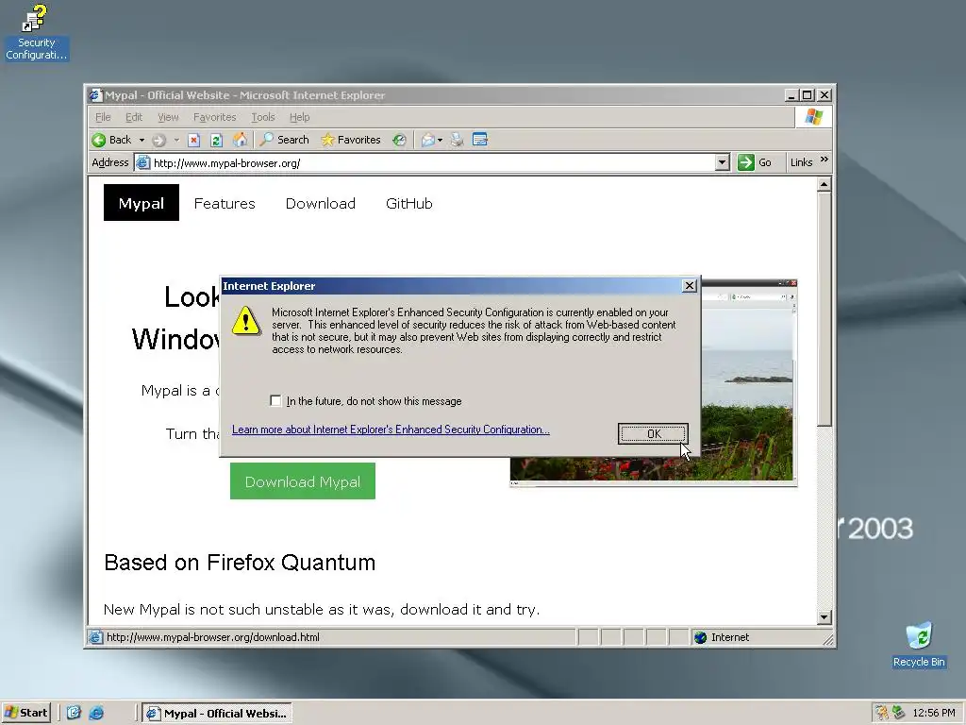Click the Back arrow icon in the toolbar
966x725 pixels.
point(98,140)
